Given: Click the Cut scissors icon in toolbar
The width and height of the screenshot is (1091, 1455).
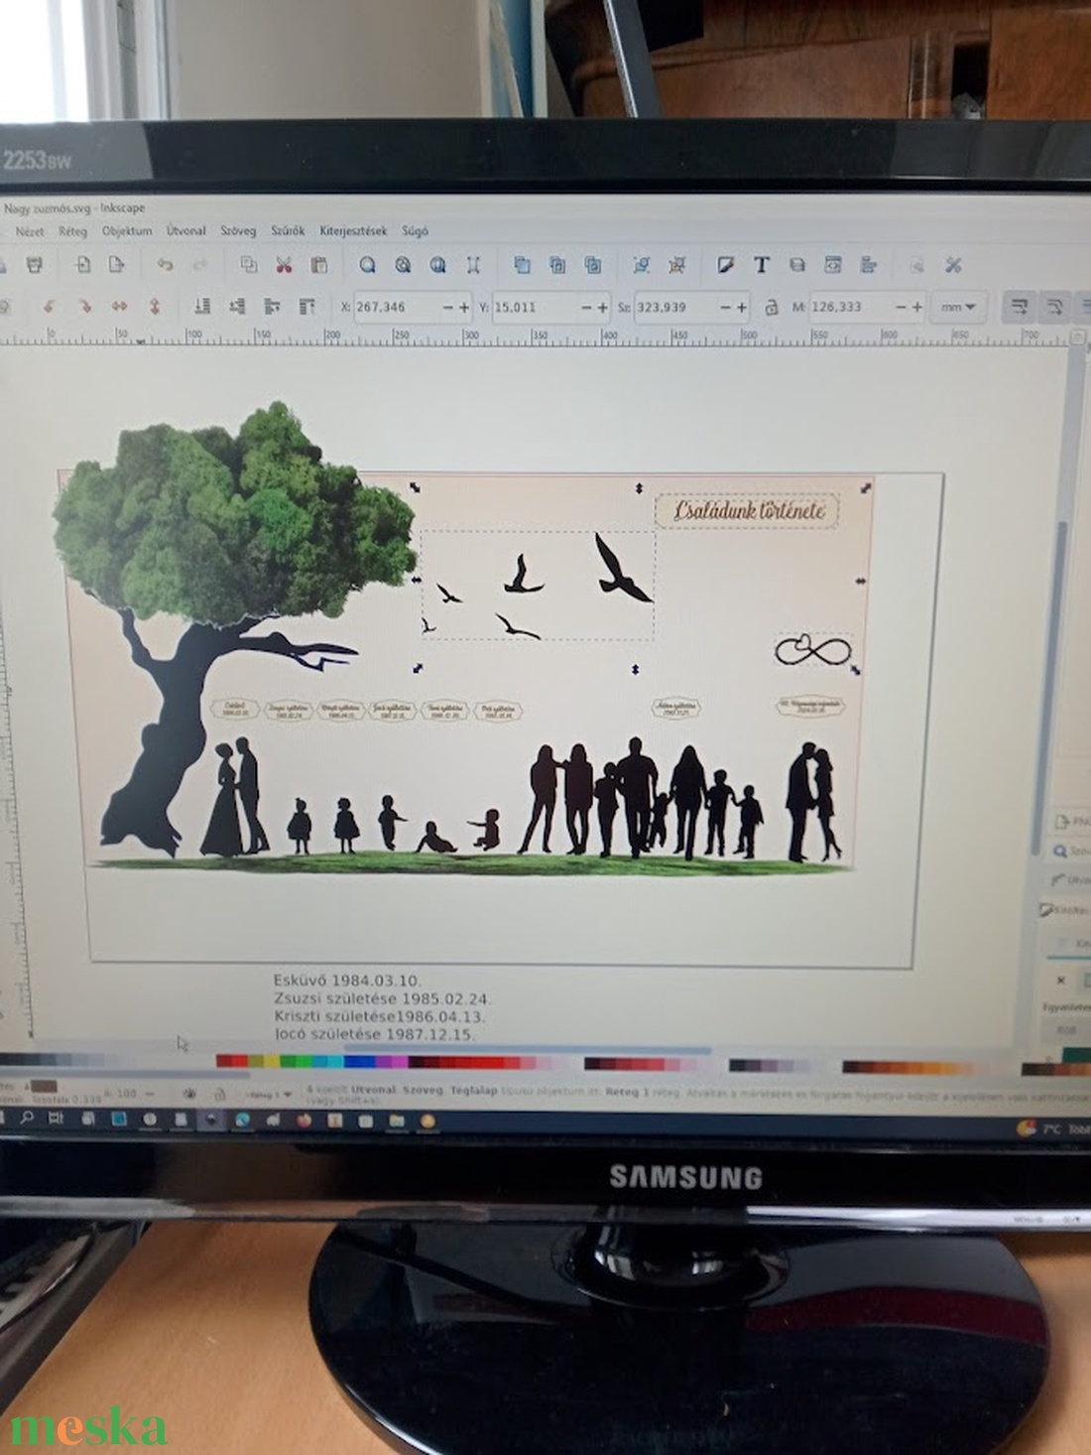Looking at the screenshot, I should [284, 265].
